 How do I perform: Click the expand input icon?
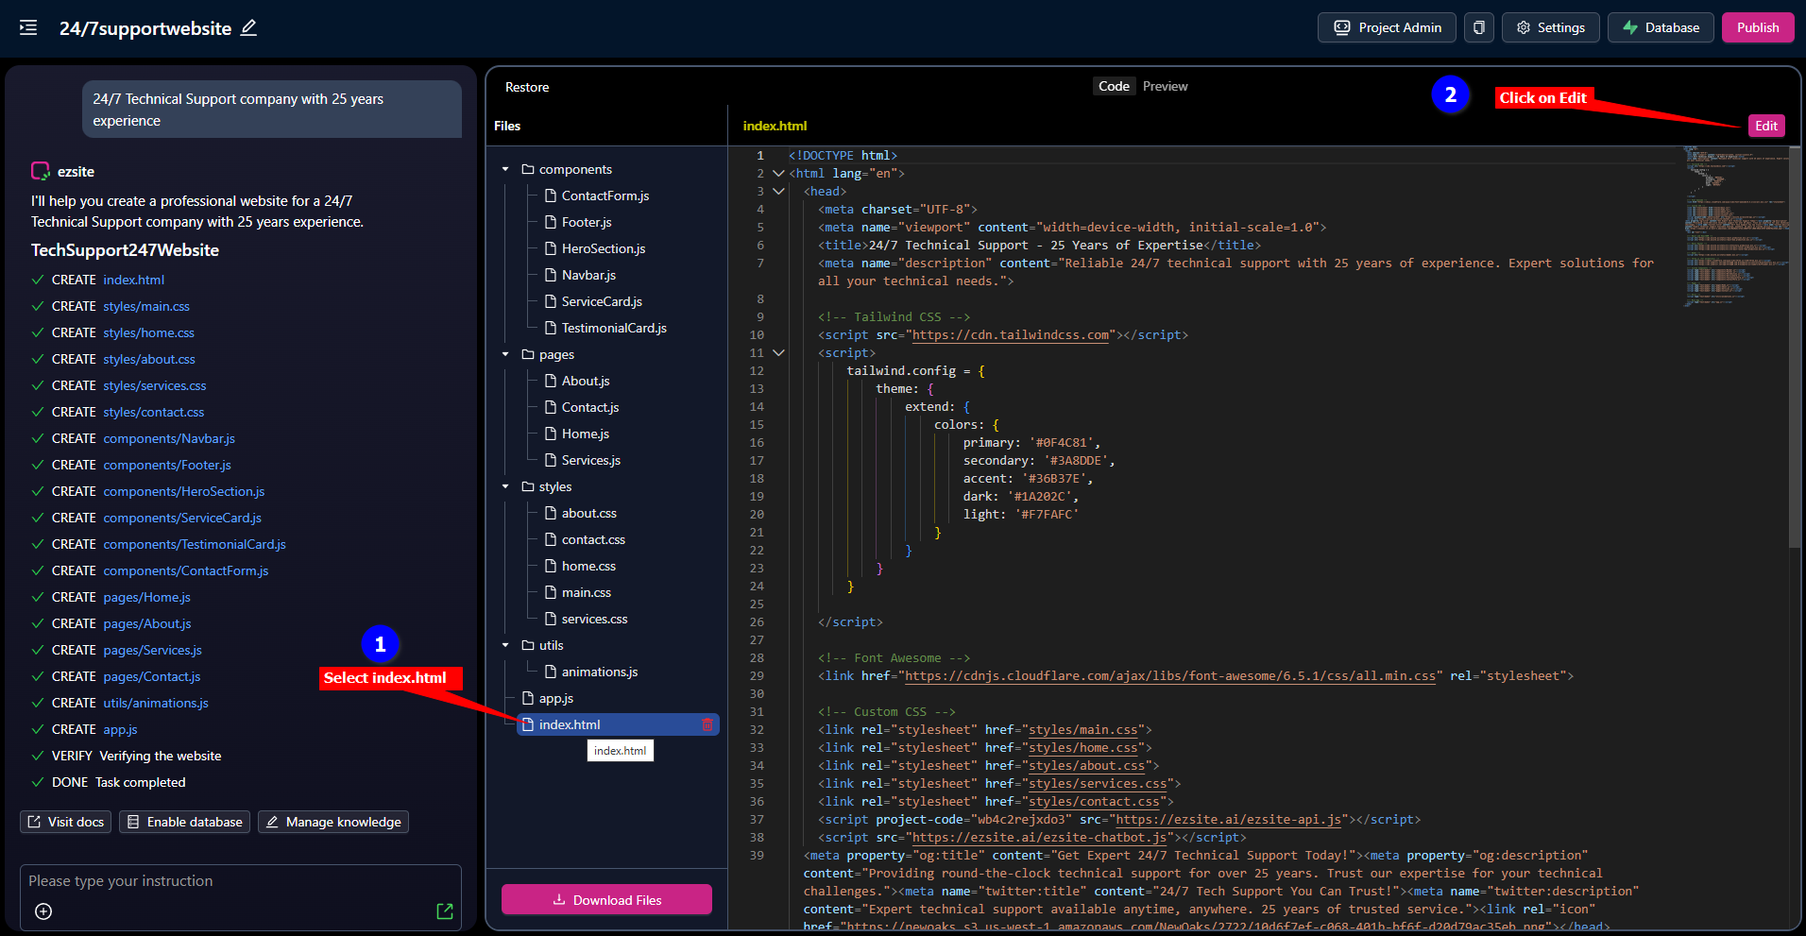click(445, 911)
